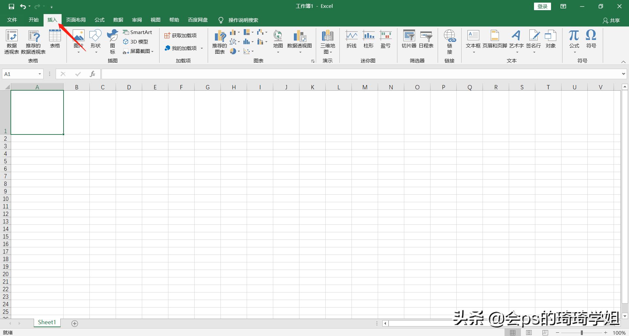Insert a 符号 symbol
The height and width of the screenshot is (336, 629).
click(591, 39)
